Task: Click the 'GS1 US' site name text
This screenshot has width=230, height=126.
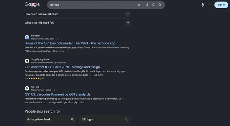Action: coord(35,87)
